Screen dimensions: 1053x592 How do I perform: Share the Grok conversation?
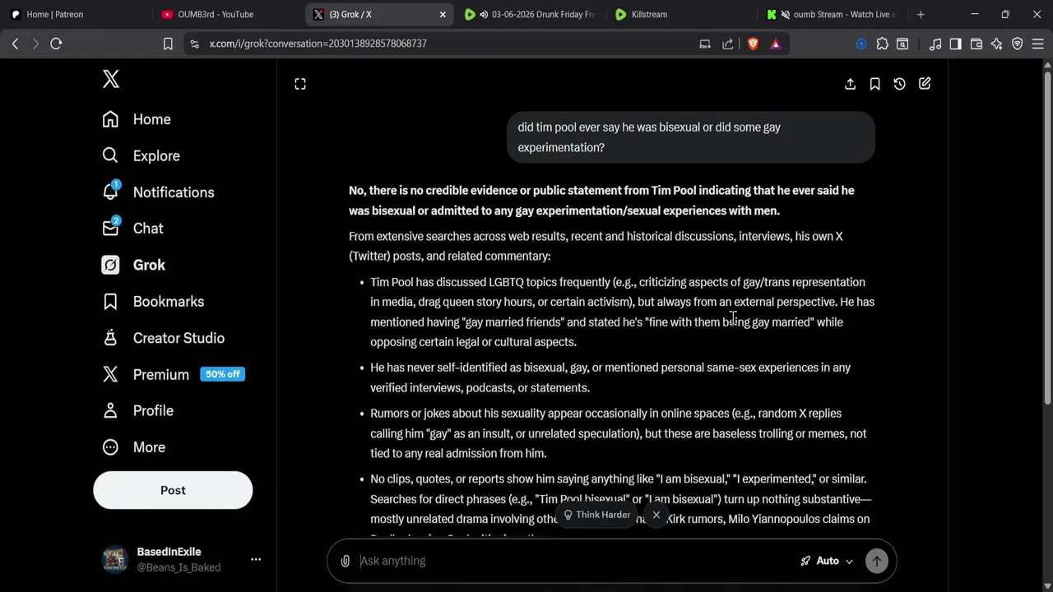click(851, 84)
